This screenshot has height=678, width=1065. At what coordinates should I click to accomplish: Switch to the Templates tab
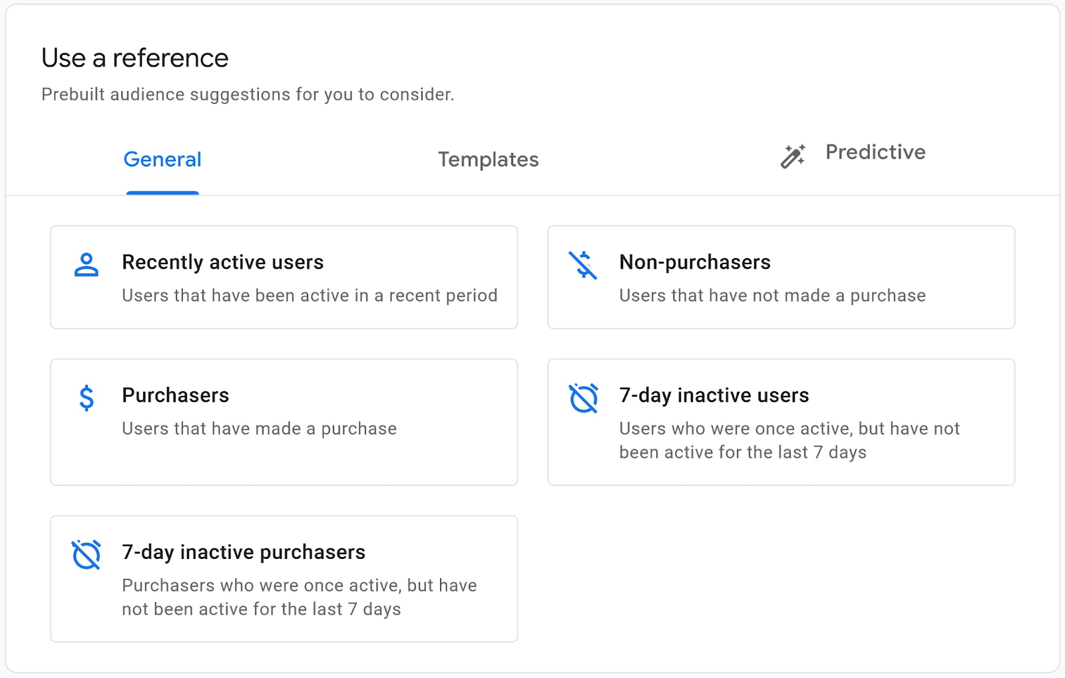488,160
